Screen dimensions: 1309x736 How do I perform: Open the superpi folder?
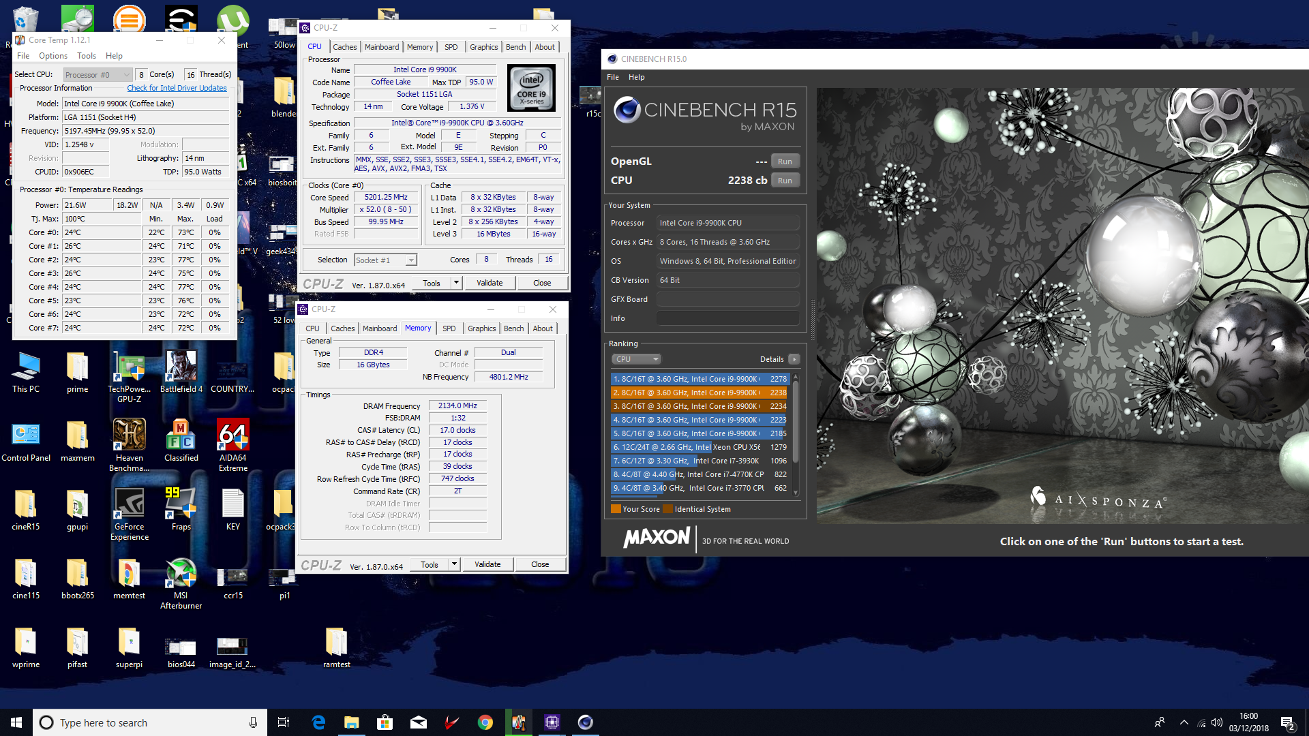click(129, 648)
